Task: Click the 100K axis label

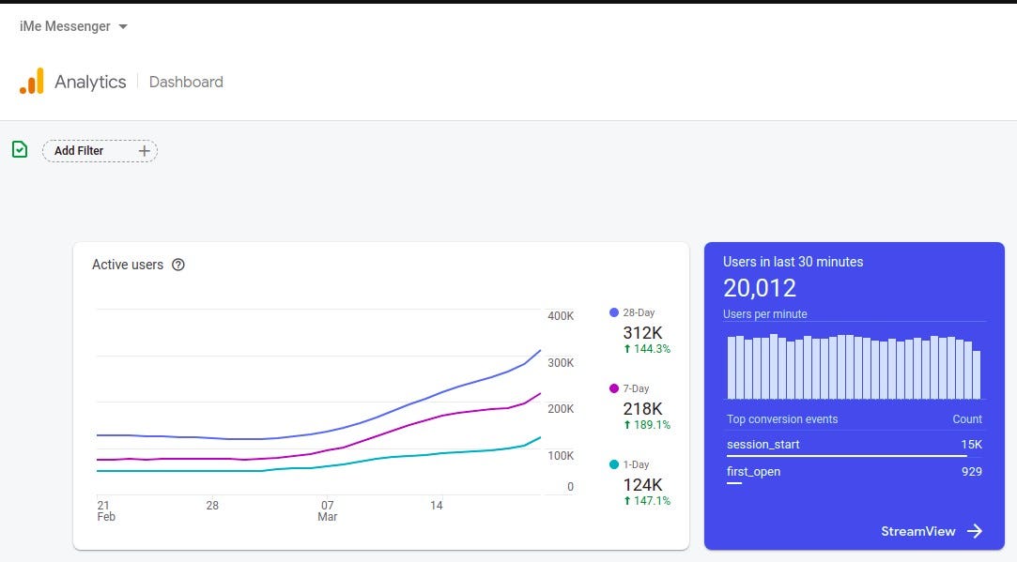Action: (561, 456)
